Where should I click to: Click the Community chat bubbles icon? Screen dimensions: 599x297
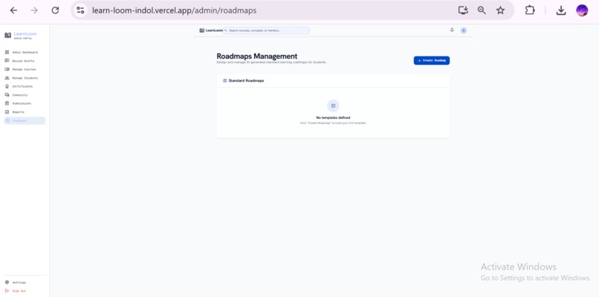pyautogui.click(x=7, y=95)
